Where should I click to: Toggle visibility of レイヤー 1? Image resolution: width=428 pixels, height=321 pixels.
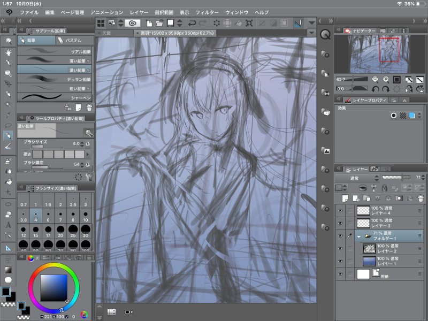pyautogui.click(x=340, y=261)
